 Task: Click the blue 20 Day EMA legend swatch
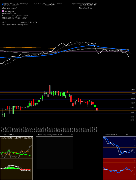tap(3, 5)
